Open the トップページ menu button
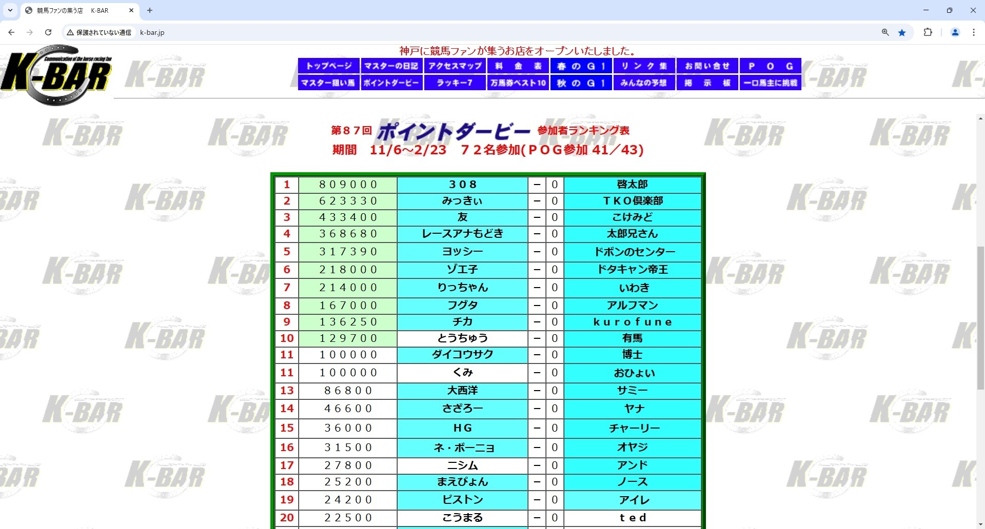Screen dimensions: 985x529 click(329, 66)
